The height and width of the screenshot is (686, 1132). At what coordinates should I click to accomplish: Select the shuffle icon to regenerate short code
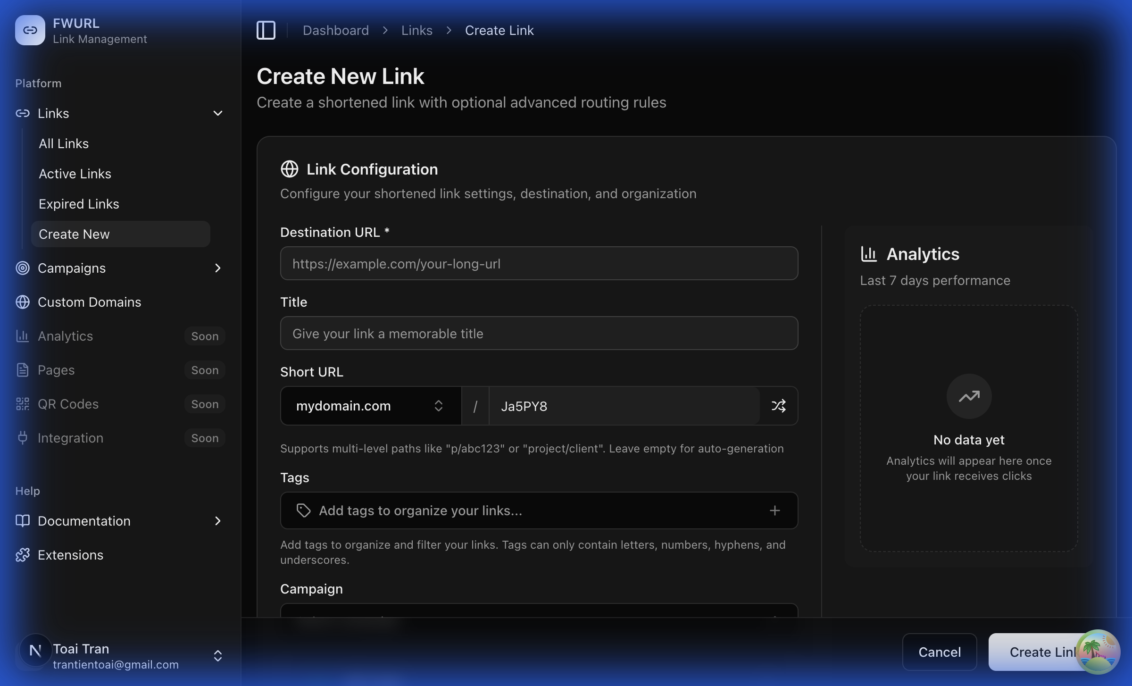click(778, 405)
